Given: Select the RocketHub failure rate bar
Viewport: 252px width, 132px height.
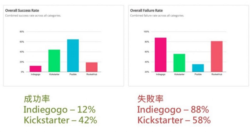Looking at the screenshot, I should click(x=217, y=57).
